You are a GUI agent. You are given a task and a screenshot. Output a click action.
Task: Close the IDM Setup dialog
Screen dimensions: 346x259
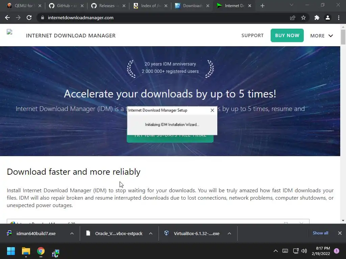coord(212,110)
